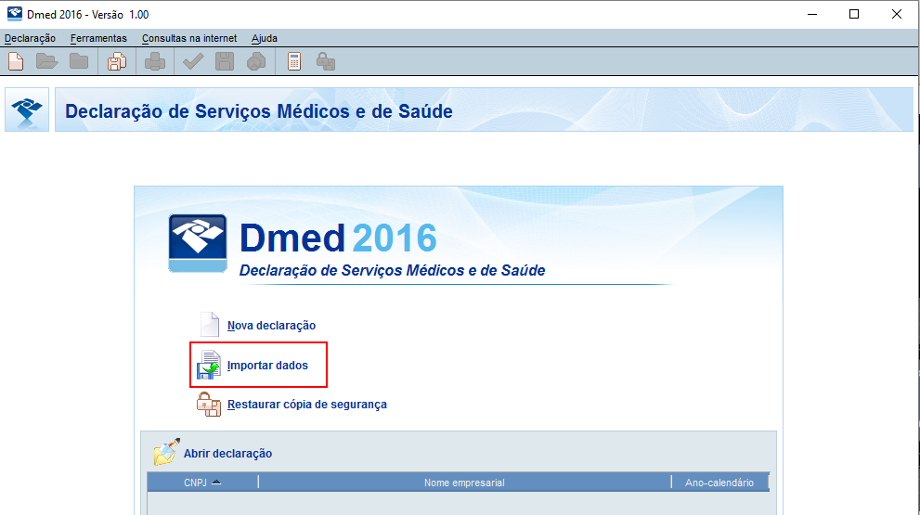Click the Nome empresarial column header
This screenshot has height=515, width=920.
pos(464,483)
